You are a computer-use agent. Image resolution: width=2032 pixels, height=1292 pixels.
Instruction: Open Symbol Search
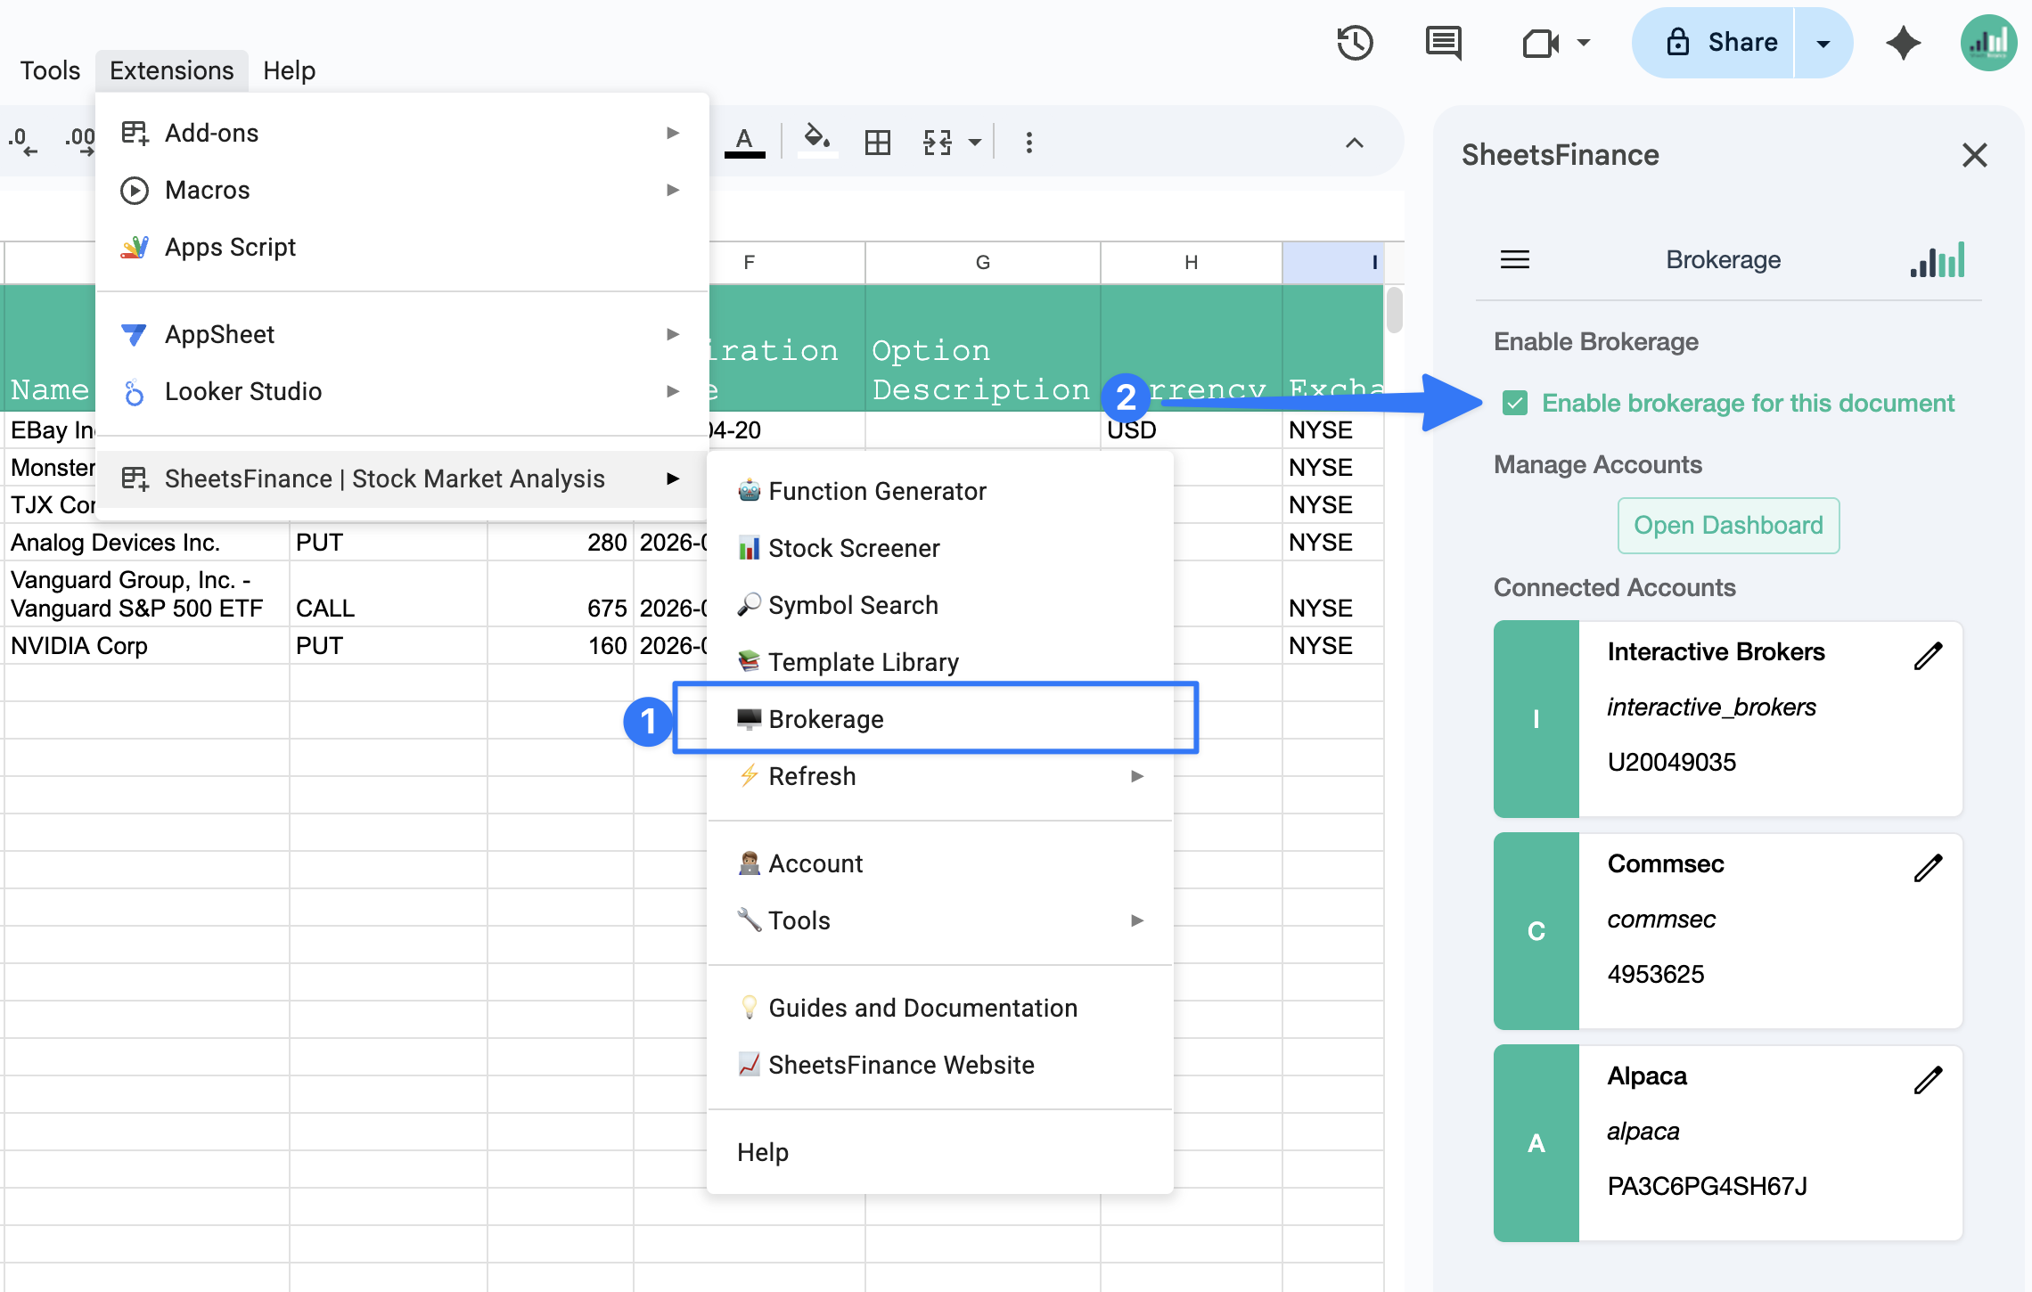tap(940, 605)
